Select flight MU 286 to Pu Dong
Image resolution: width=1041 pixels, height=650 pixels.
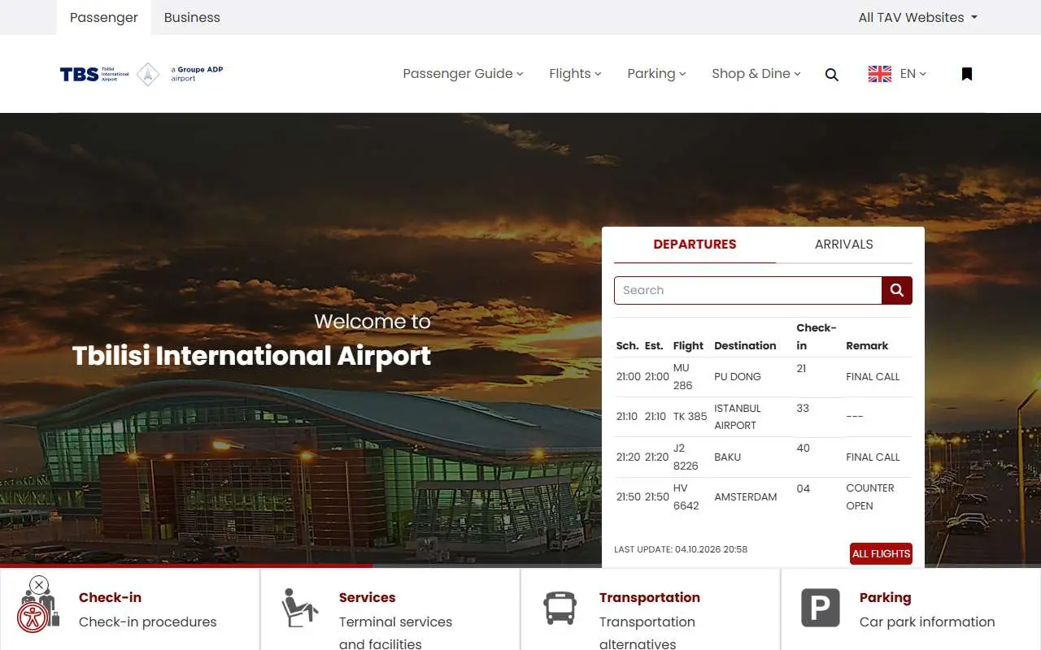click(x=763, y=377)
